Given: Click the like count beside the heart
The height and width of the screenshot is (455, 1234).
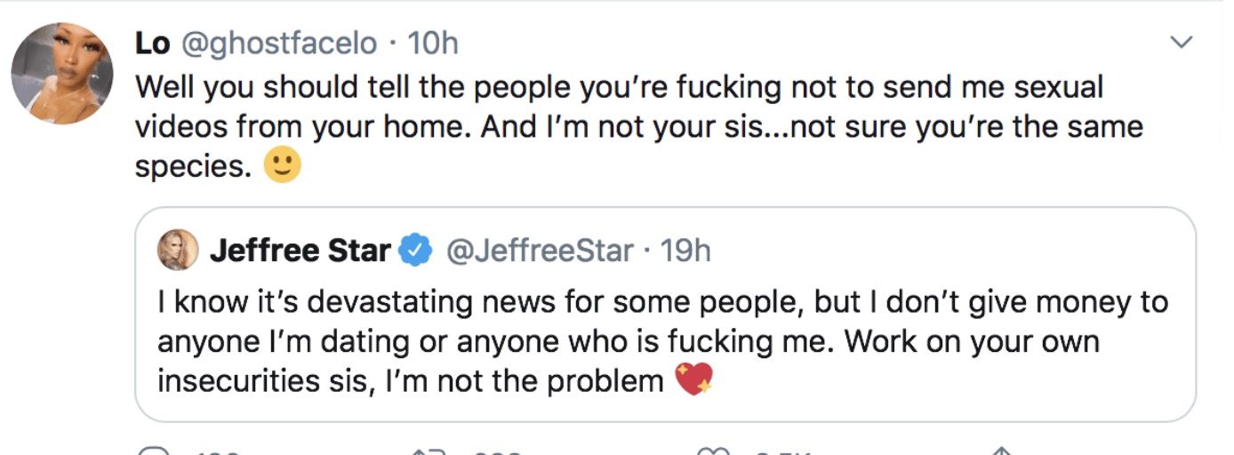Looking at the screenshot, I should (x=782, y=452).
